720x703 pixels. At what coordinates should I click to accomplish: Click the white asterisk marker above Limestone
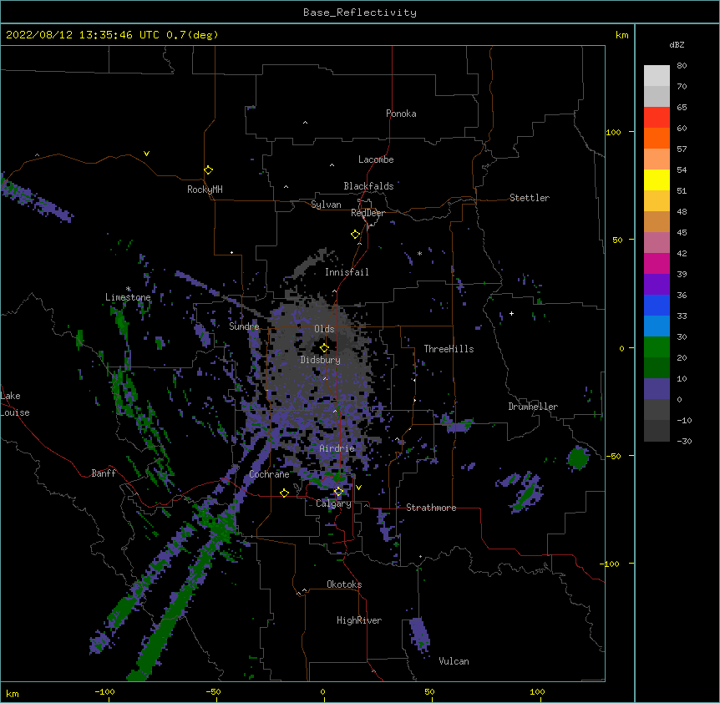point(129,289)
